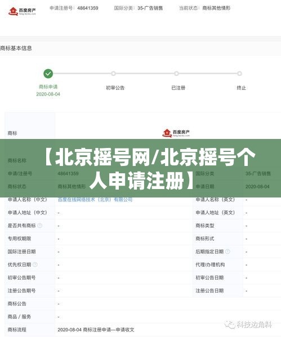Image resolution: width=281 pixels, height=337 pixels.
Task: Open the help icon beside 优先权日期
Action: pos(35,264)
